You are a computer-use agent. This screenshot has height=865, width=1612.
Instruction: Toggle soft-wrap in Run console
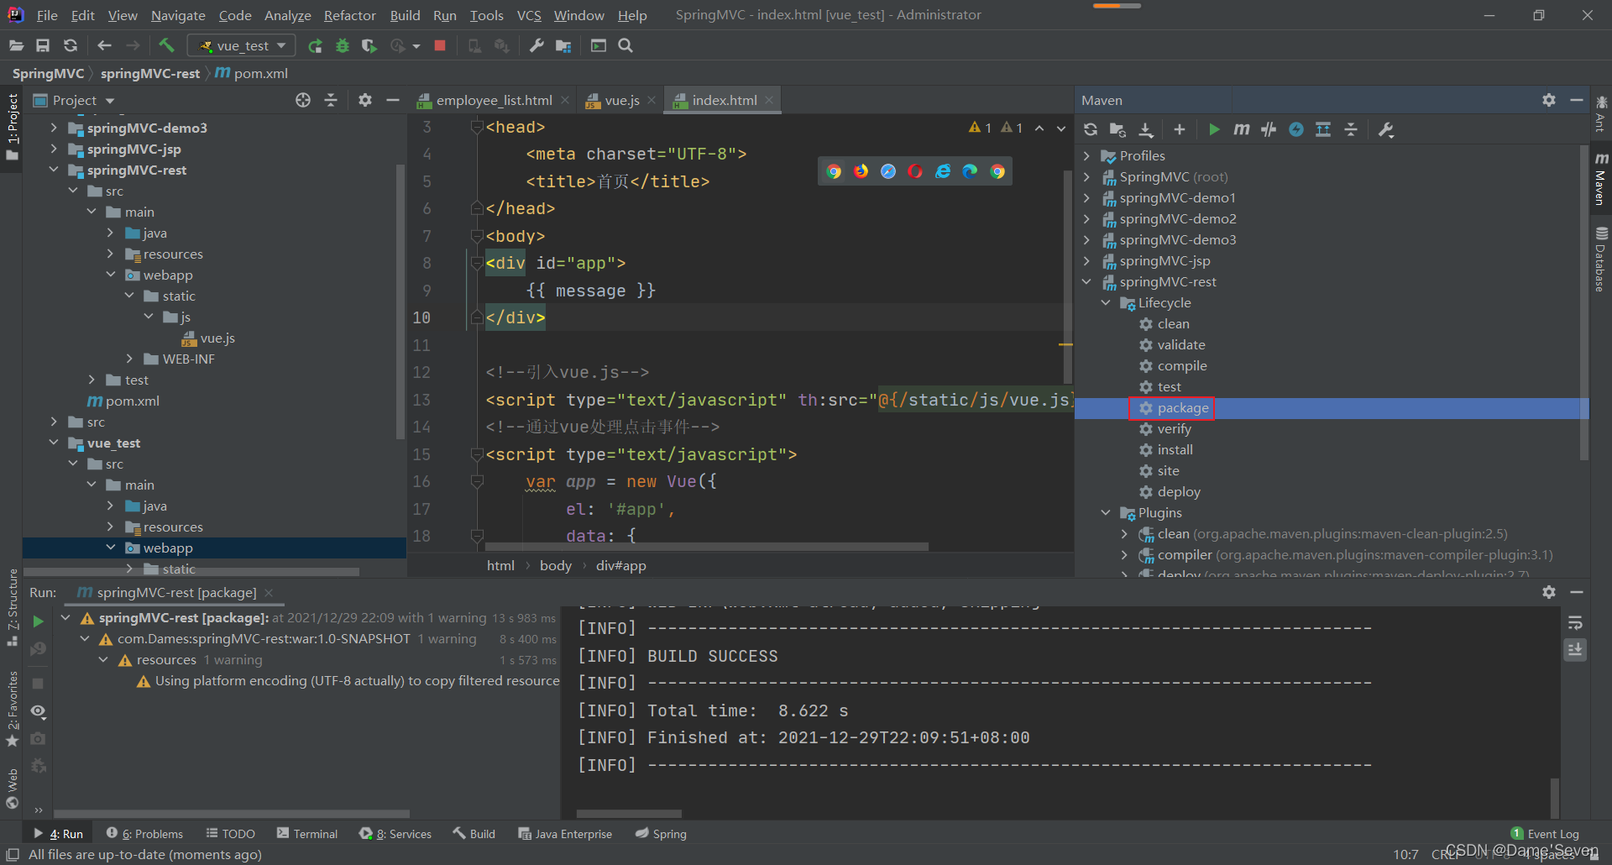(x=1575, y=623)
